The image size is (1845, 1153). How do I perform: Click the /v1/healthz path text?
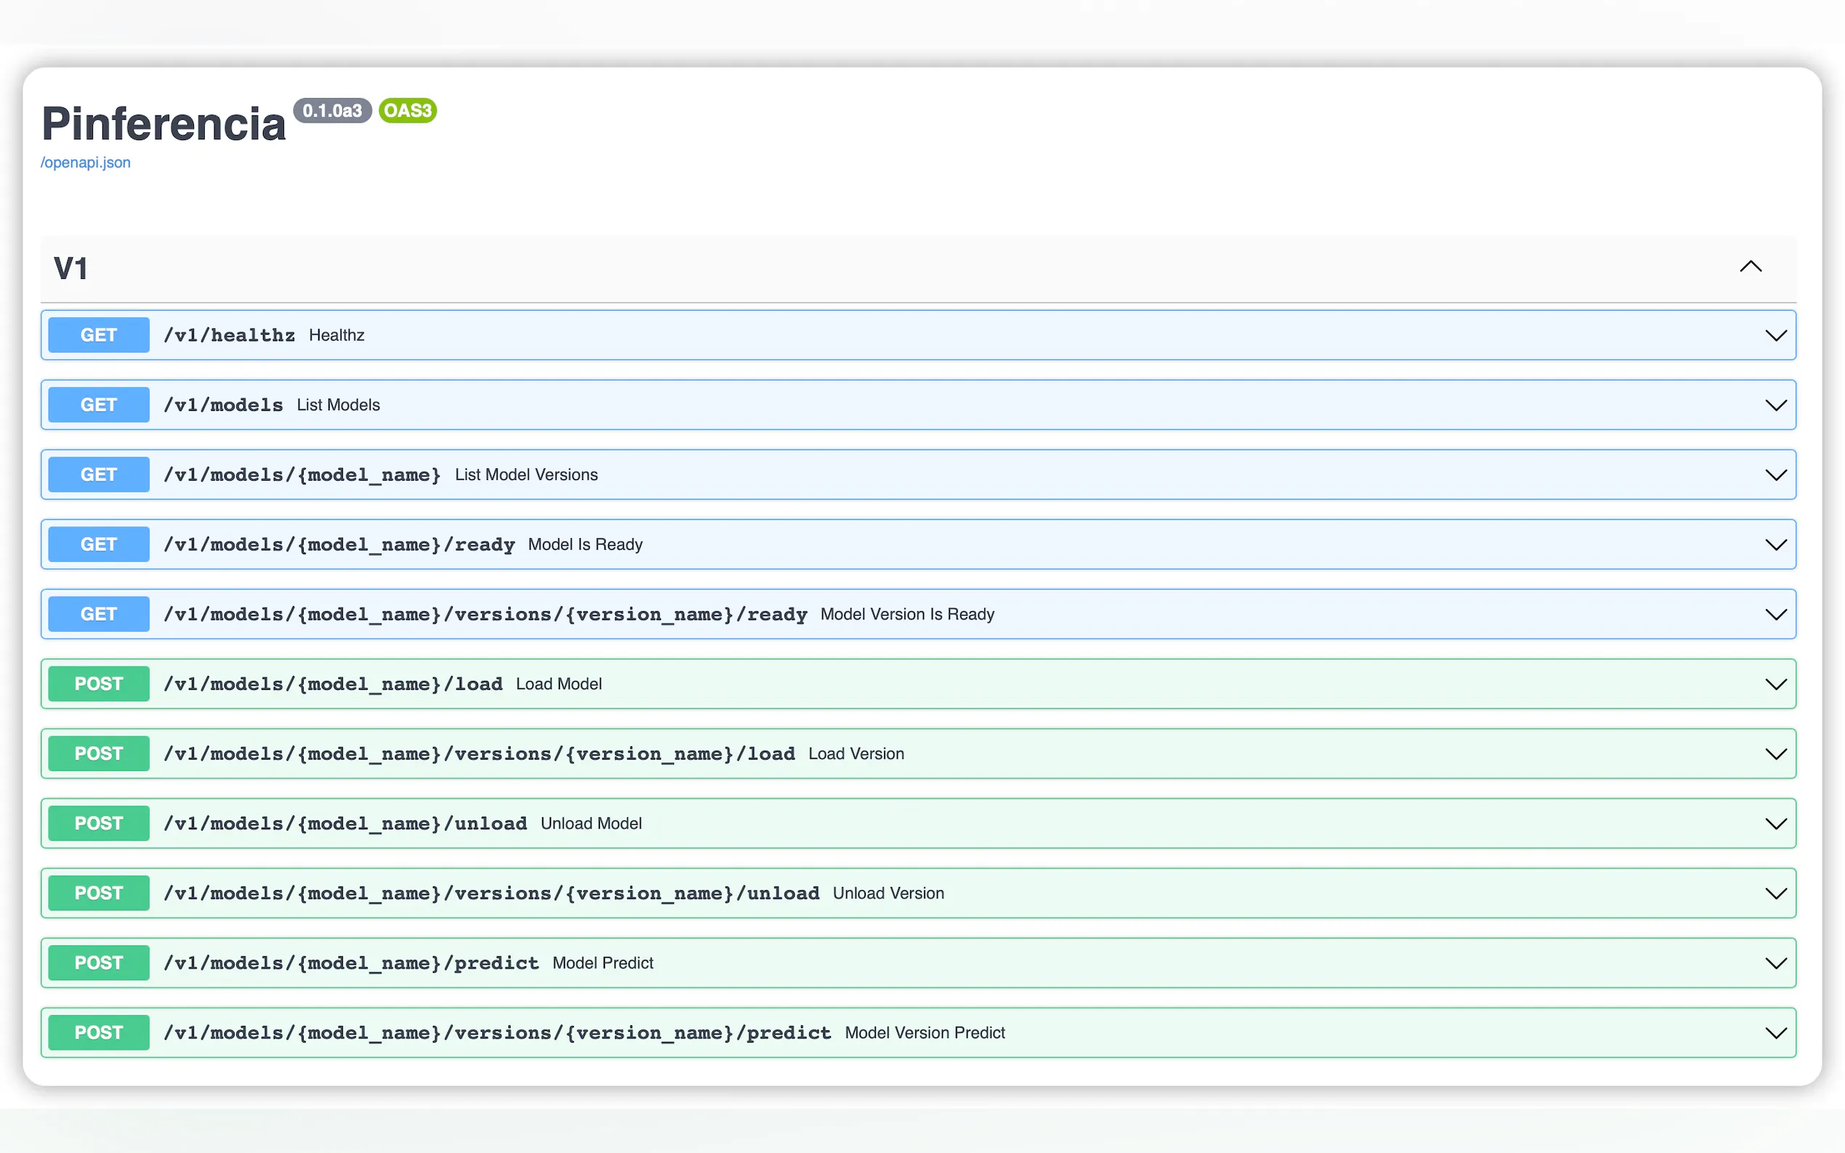pos(229,335)
